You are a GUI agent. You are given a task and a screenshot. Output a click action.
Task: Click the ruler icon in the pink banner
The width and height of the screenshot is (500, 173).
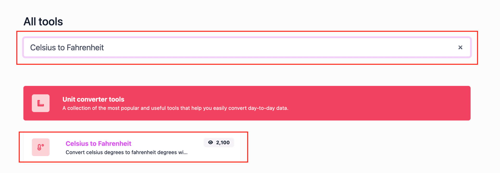pyautogui.click(x=41, y=103)
